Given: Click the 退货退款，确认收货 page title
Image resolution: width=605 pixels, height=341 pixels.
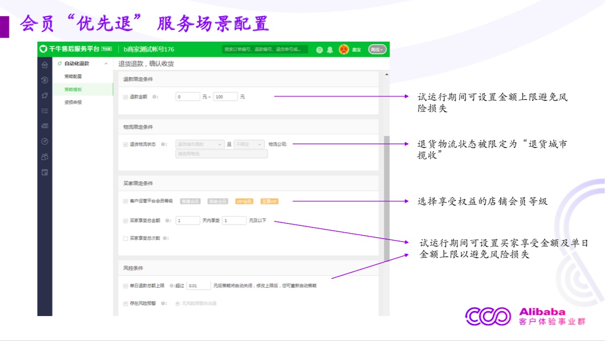Looking at the screenshot, I should pyautogui.click(x=146, y=64).
